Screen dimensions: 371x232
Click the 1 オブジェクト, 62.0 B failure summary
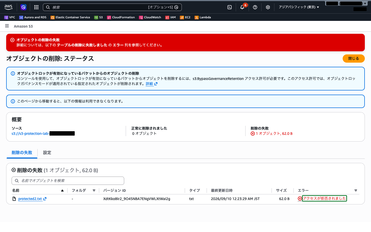coord(272,134)
